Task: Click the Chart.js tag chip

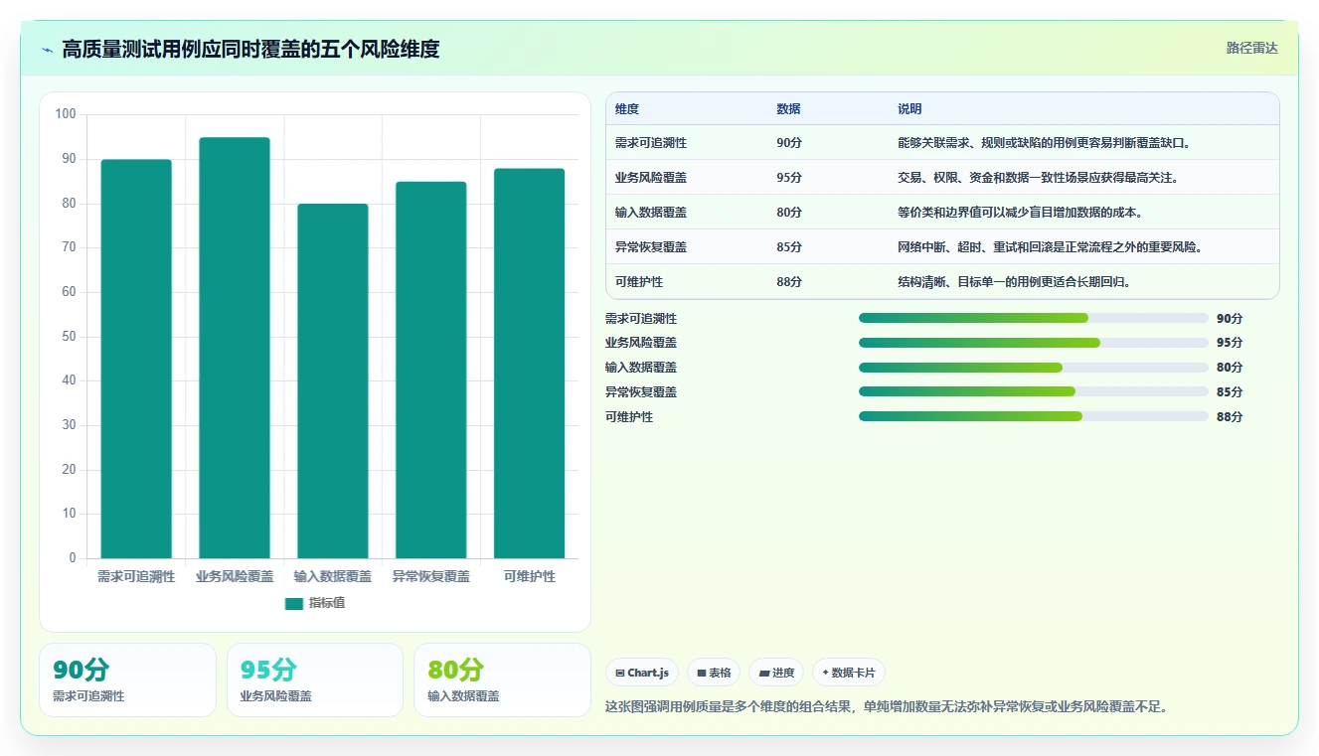Action: pyautogui.click(x=641, y=673)
